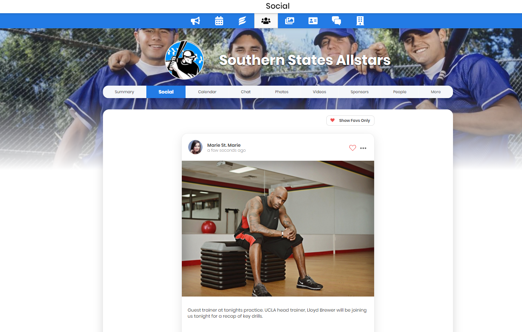Toggle Show Favs Only filter
Viewport: 522px width, 332px height.
click(350, 120)
